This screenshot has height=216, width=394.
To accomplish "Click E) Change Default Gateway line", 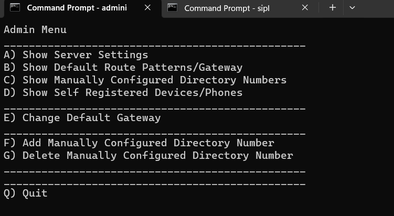I will 82,117.
